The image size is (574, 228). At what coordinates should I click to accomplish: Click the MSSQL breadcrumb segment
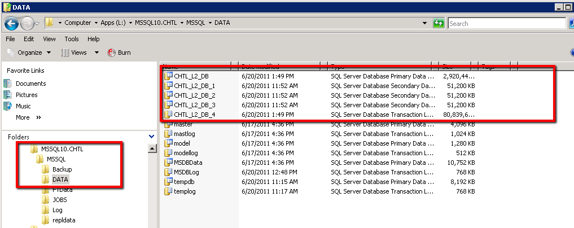pyautogui.click(x=195, y=23)
